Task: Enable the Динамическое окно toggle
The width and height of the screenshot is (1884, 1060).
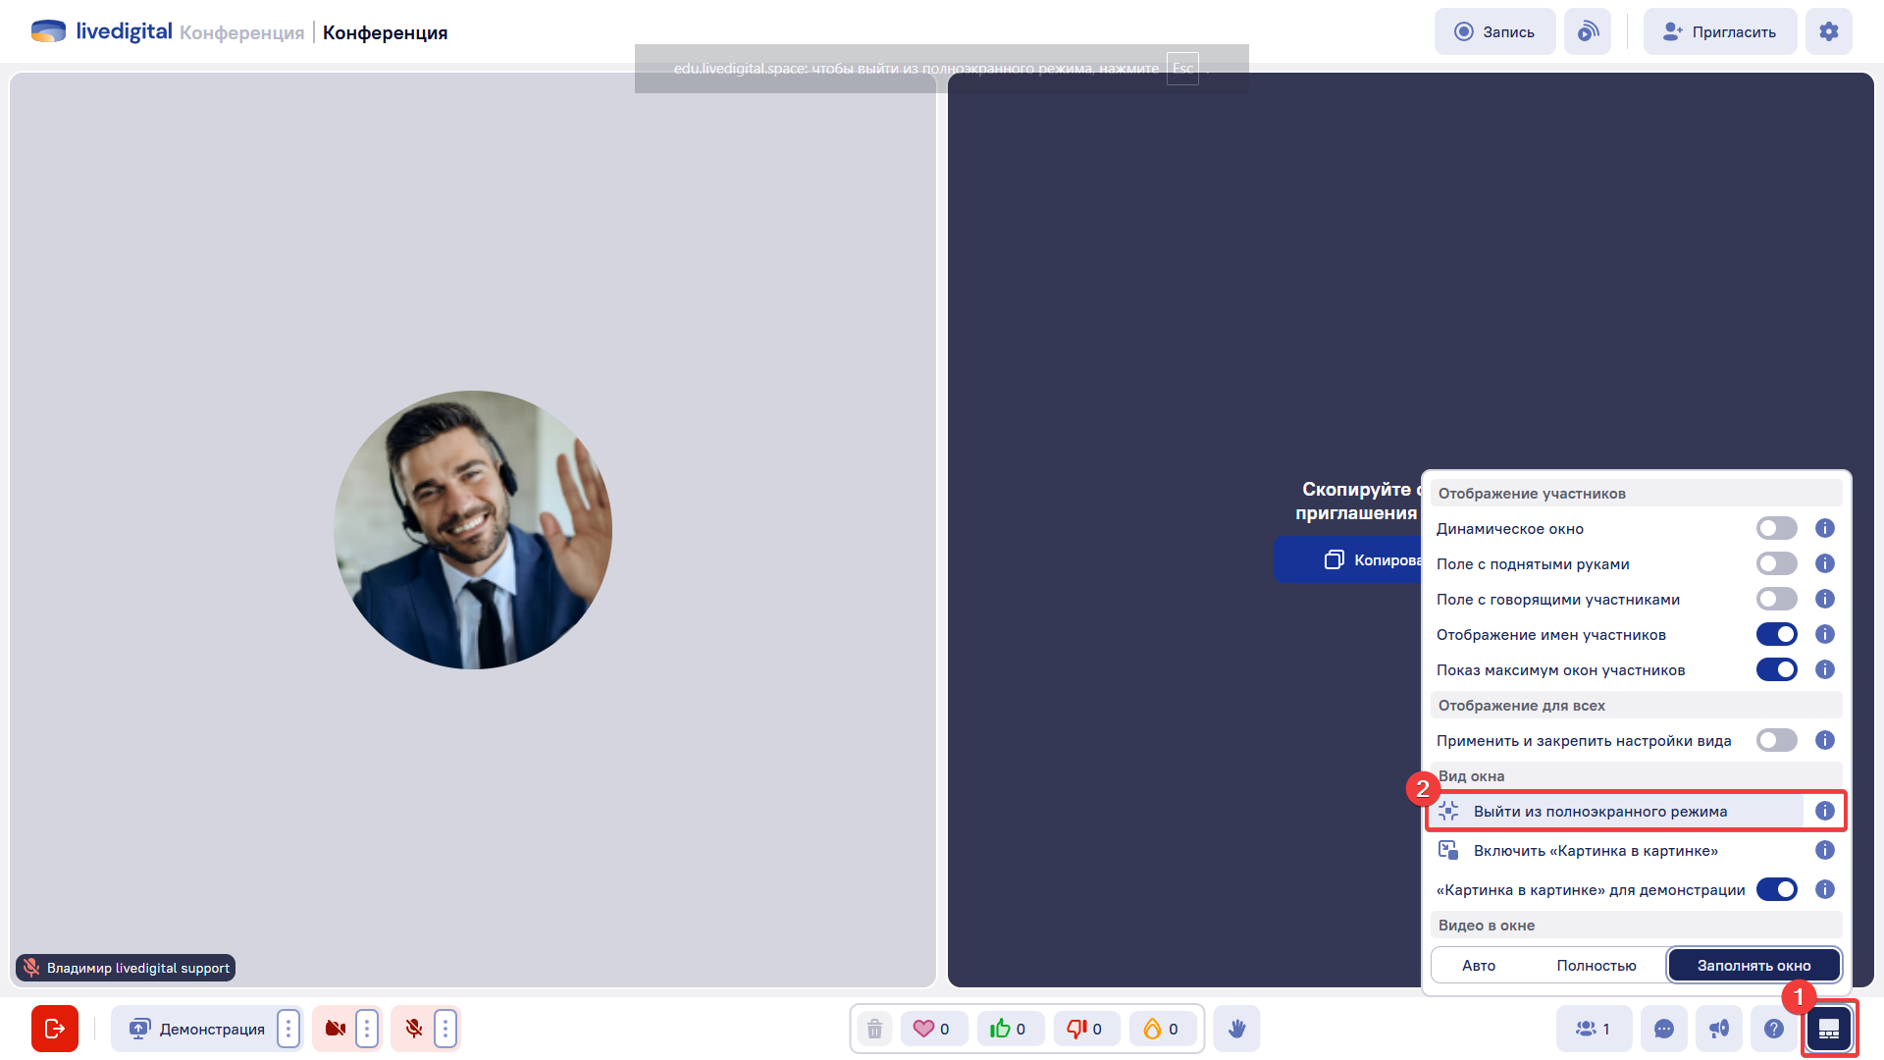Action: (1776, 529)
